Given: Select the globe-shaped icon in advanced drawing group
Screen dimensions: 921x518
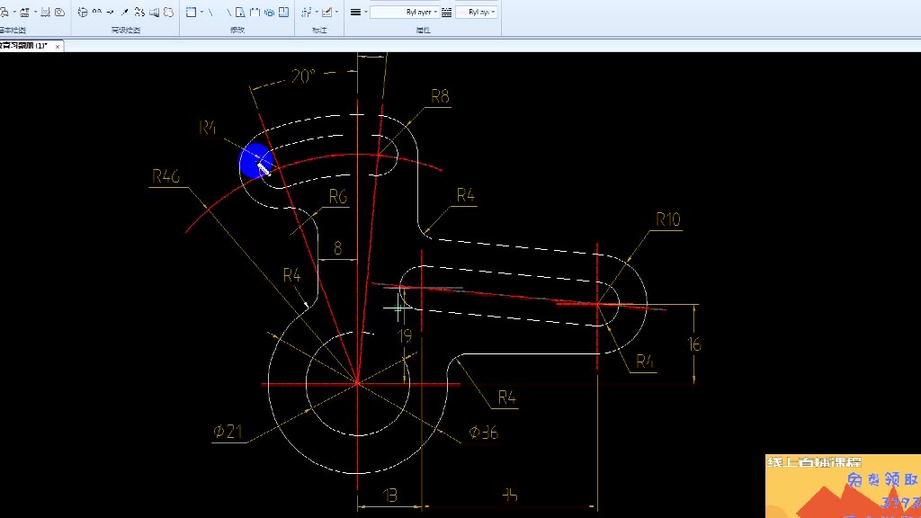Looking at the screenshot, I should click(x=83, y=13).
